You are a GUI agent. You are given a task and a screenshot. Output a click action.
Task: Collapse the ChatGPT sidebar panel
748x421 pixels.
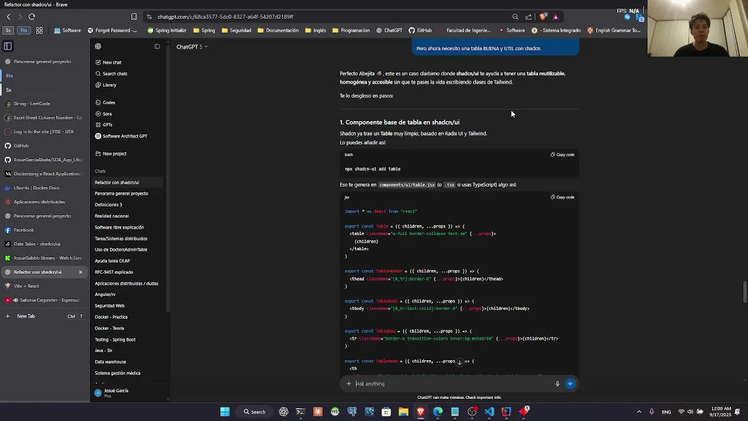coord(157,46)
